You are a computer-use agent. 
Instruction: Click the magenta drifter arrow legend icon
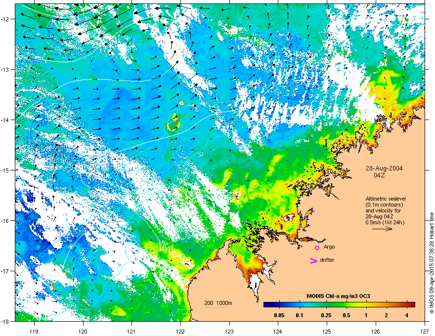click(x=313, y=260)
